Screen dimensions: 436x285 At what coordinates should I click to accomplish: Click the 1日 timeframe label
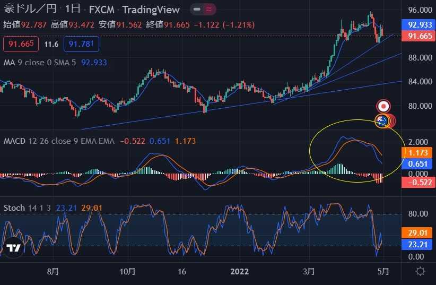click(x=73, y=9)
